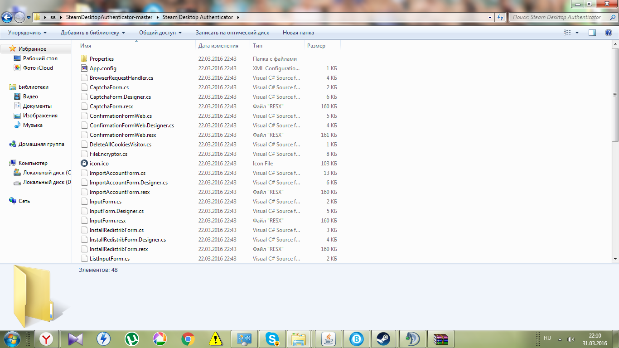
Task: Select the file BrowserRequestHandler.cs
Action: (x=121, y=78)
